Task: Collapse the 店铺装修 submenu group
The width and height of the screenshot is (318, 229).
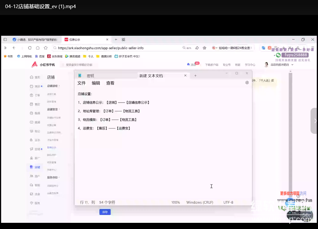Action: pos(53,86)
